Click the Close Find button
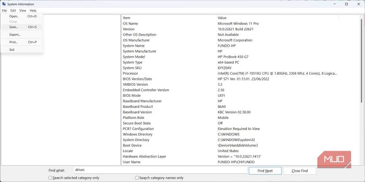Image resolution: width=365 pixels, height=182 pixels. tap(300, 171)
